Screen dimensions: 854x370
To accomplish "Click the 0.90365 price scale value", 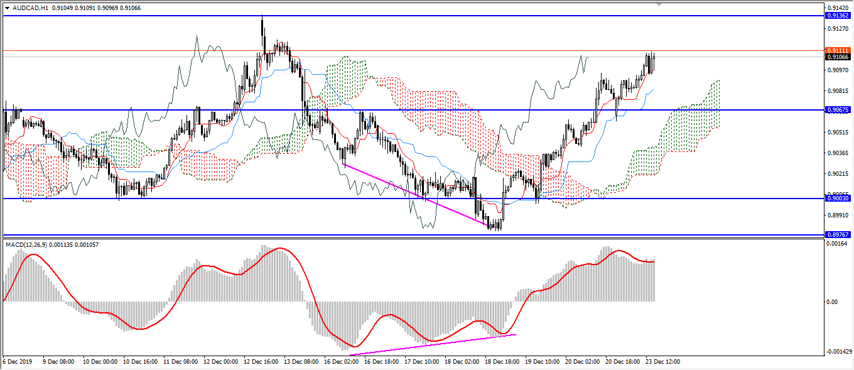I will coord(839,153).
